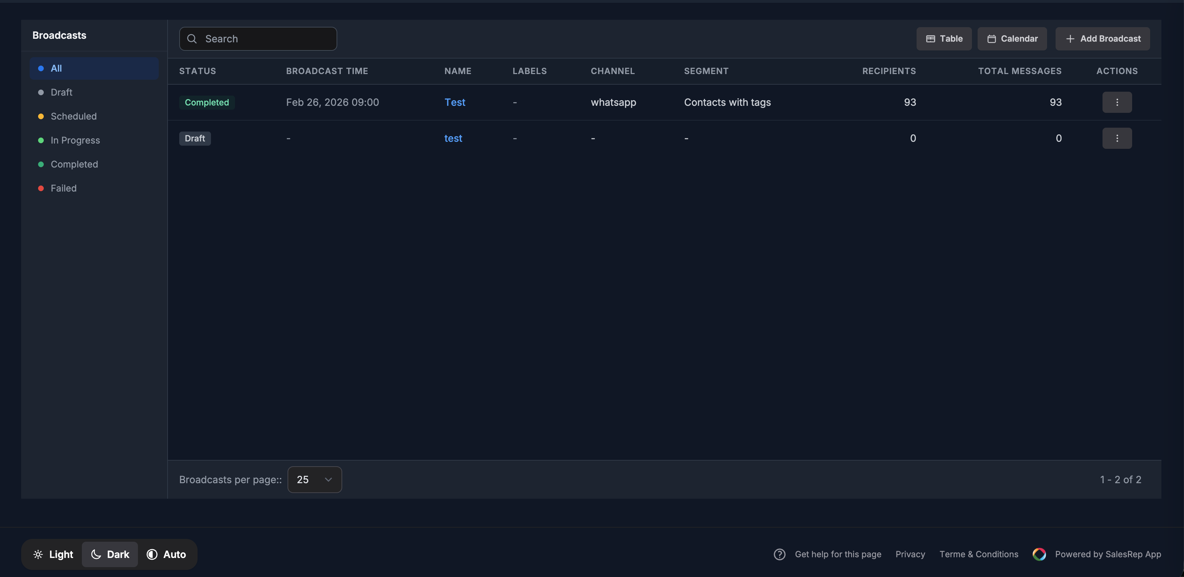Focus the Search input field
The width and height of the screenshot is (1184, 577).
(x=258, y=39)
